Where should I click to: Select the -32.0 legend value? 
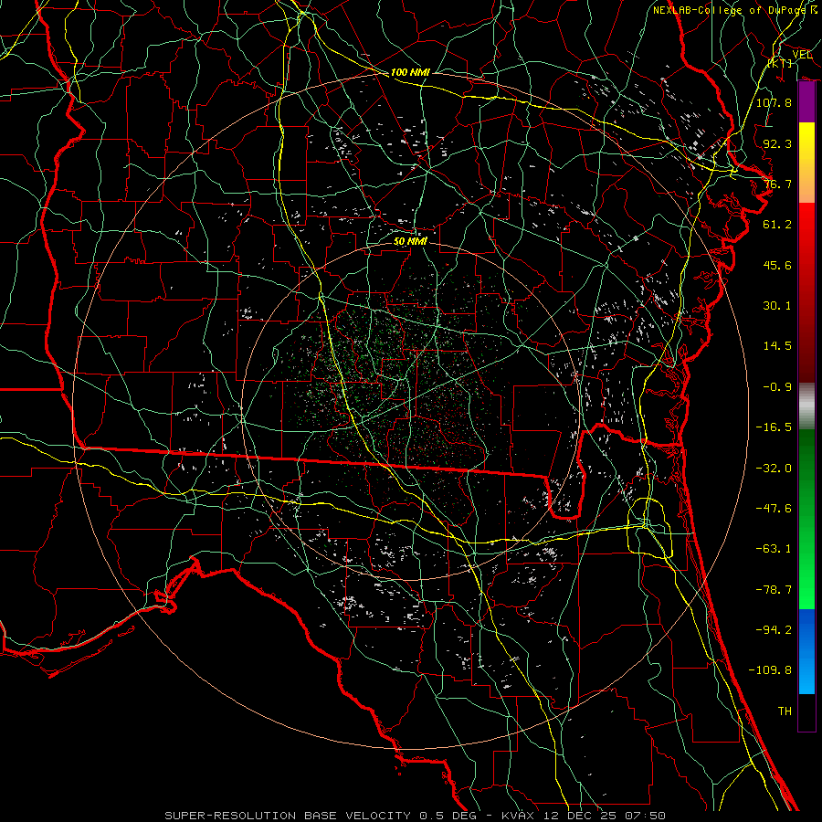pos(774,469)
